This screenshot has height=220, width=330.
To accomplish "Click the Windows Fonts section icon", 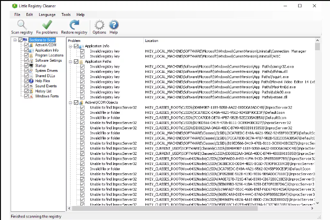I will click(x=31, y=96).
